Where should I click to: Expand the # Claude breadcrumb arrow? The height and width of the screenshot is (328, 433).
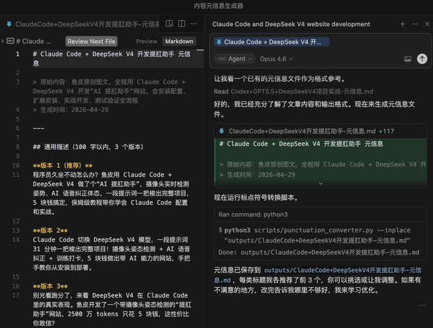coord(3,41)
